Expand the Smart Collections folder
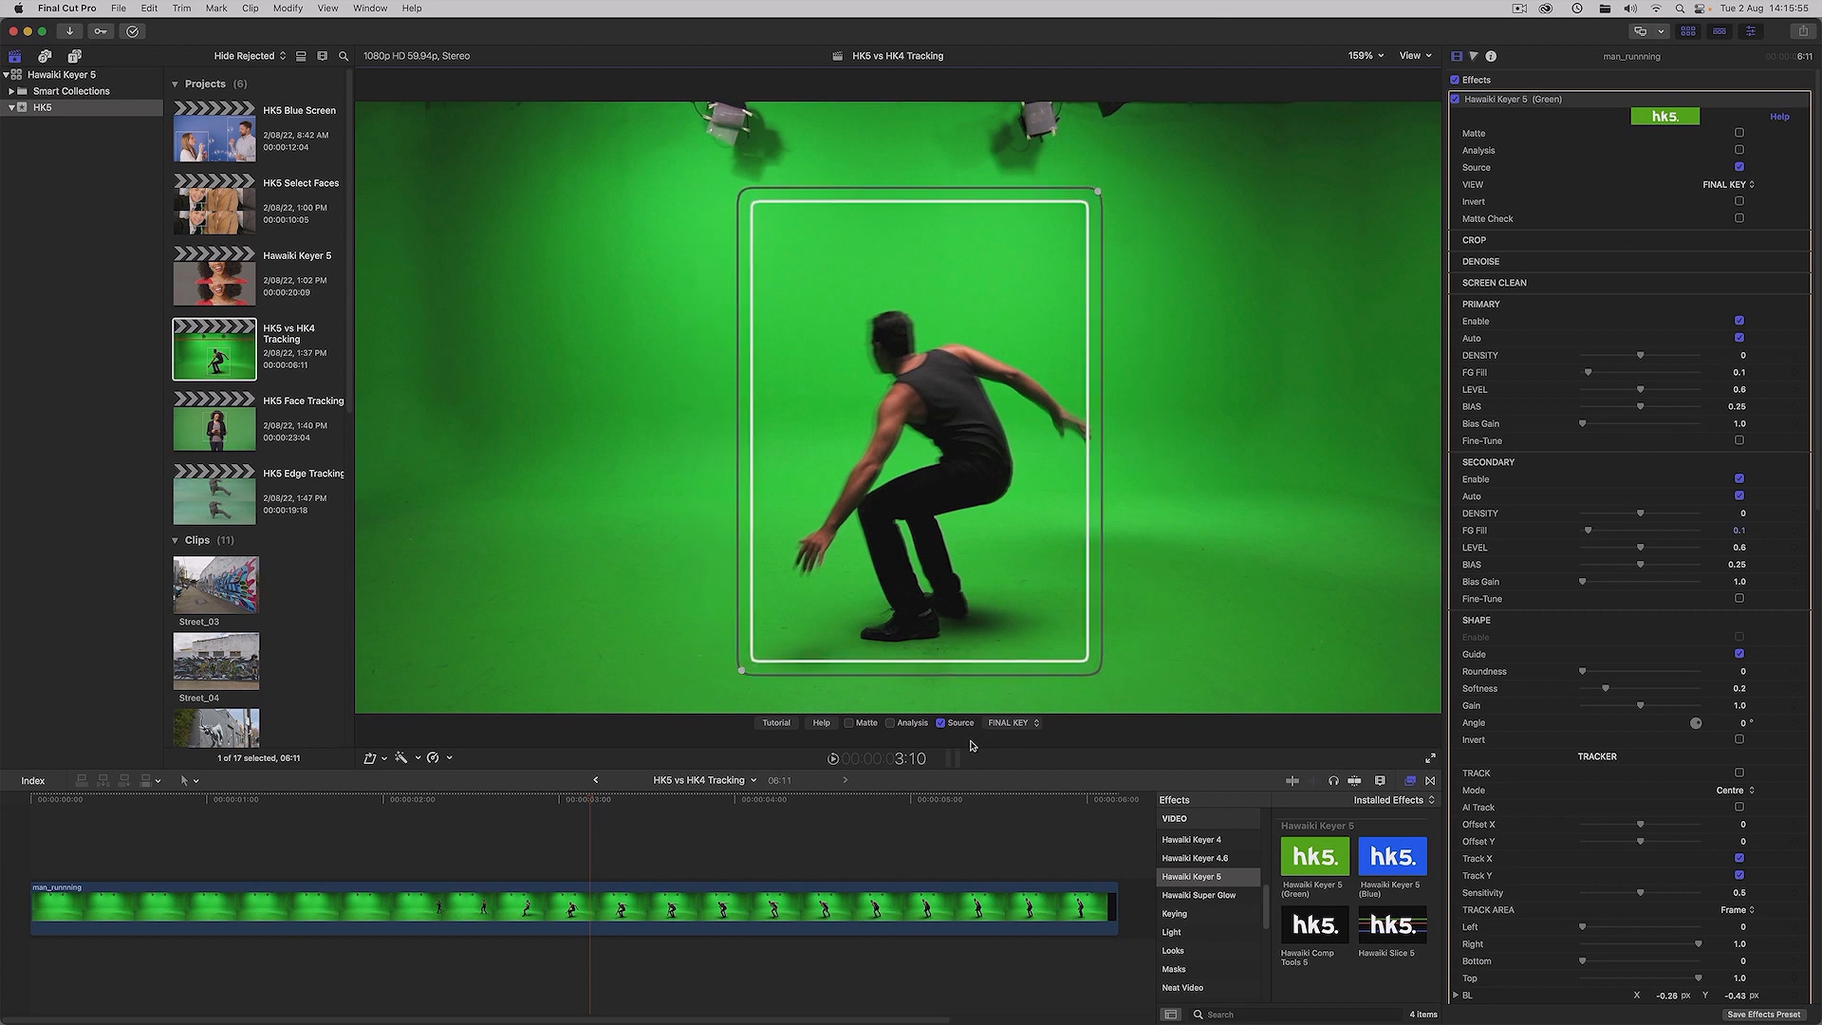 [11, 91]
